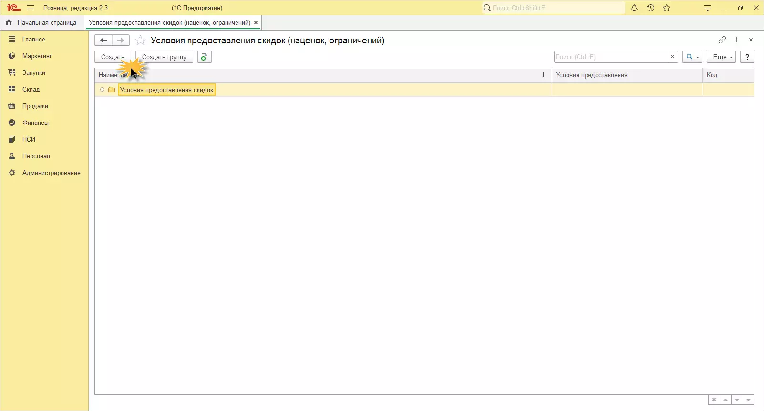
Task: Get link to this form (chain icon)
Action: [722, 40]
